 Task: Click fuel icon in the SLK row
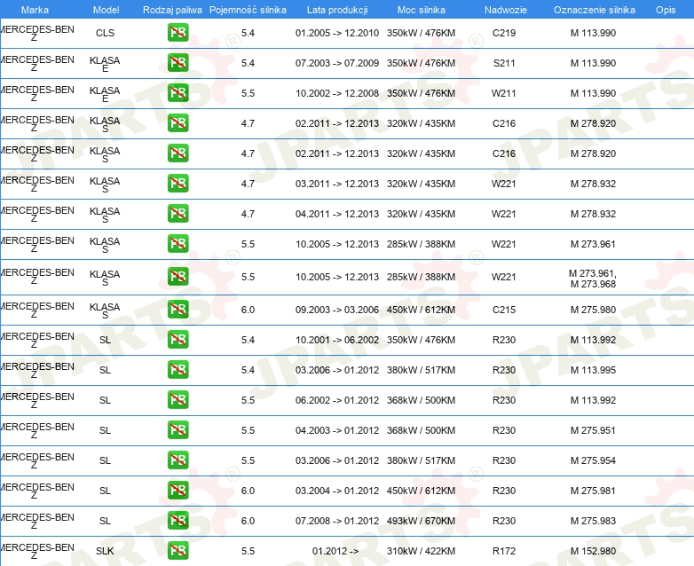coord(177,551)
